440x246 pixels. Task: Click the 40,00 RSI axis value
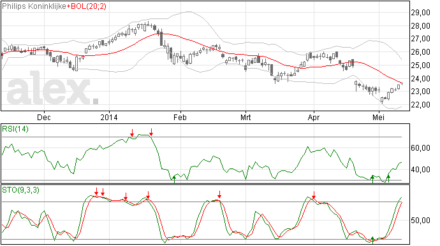click(420, 170)
